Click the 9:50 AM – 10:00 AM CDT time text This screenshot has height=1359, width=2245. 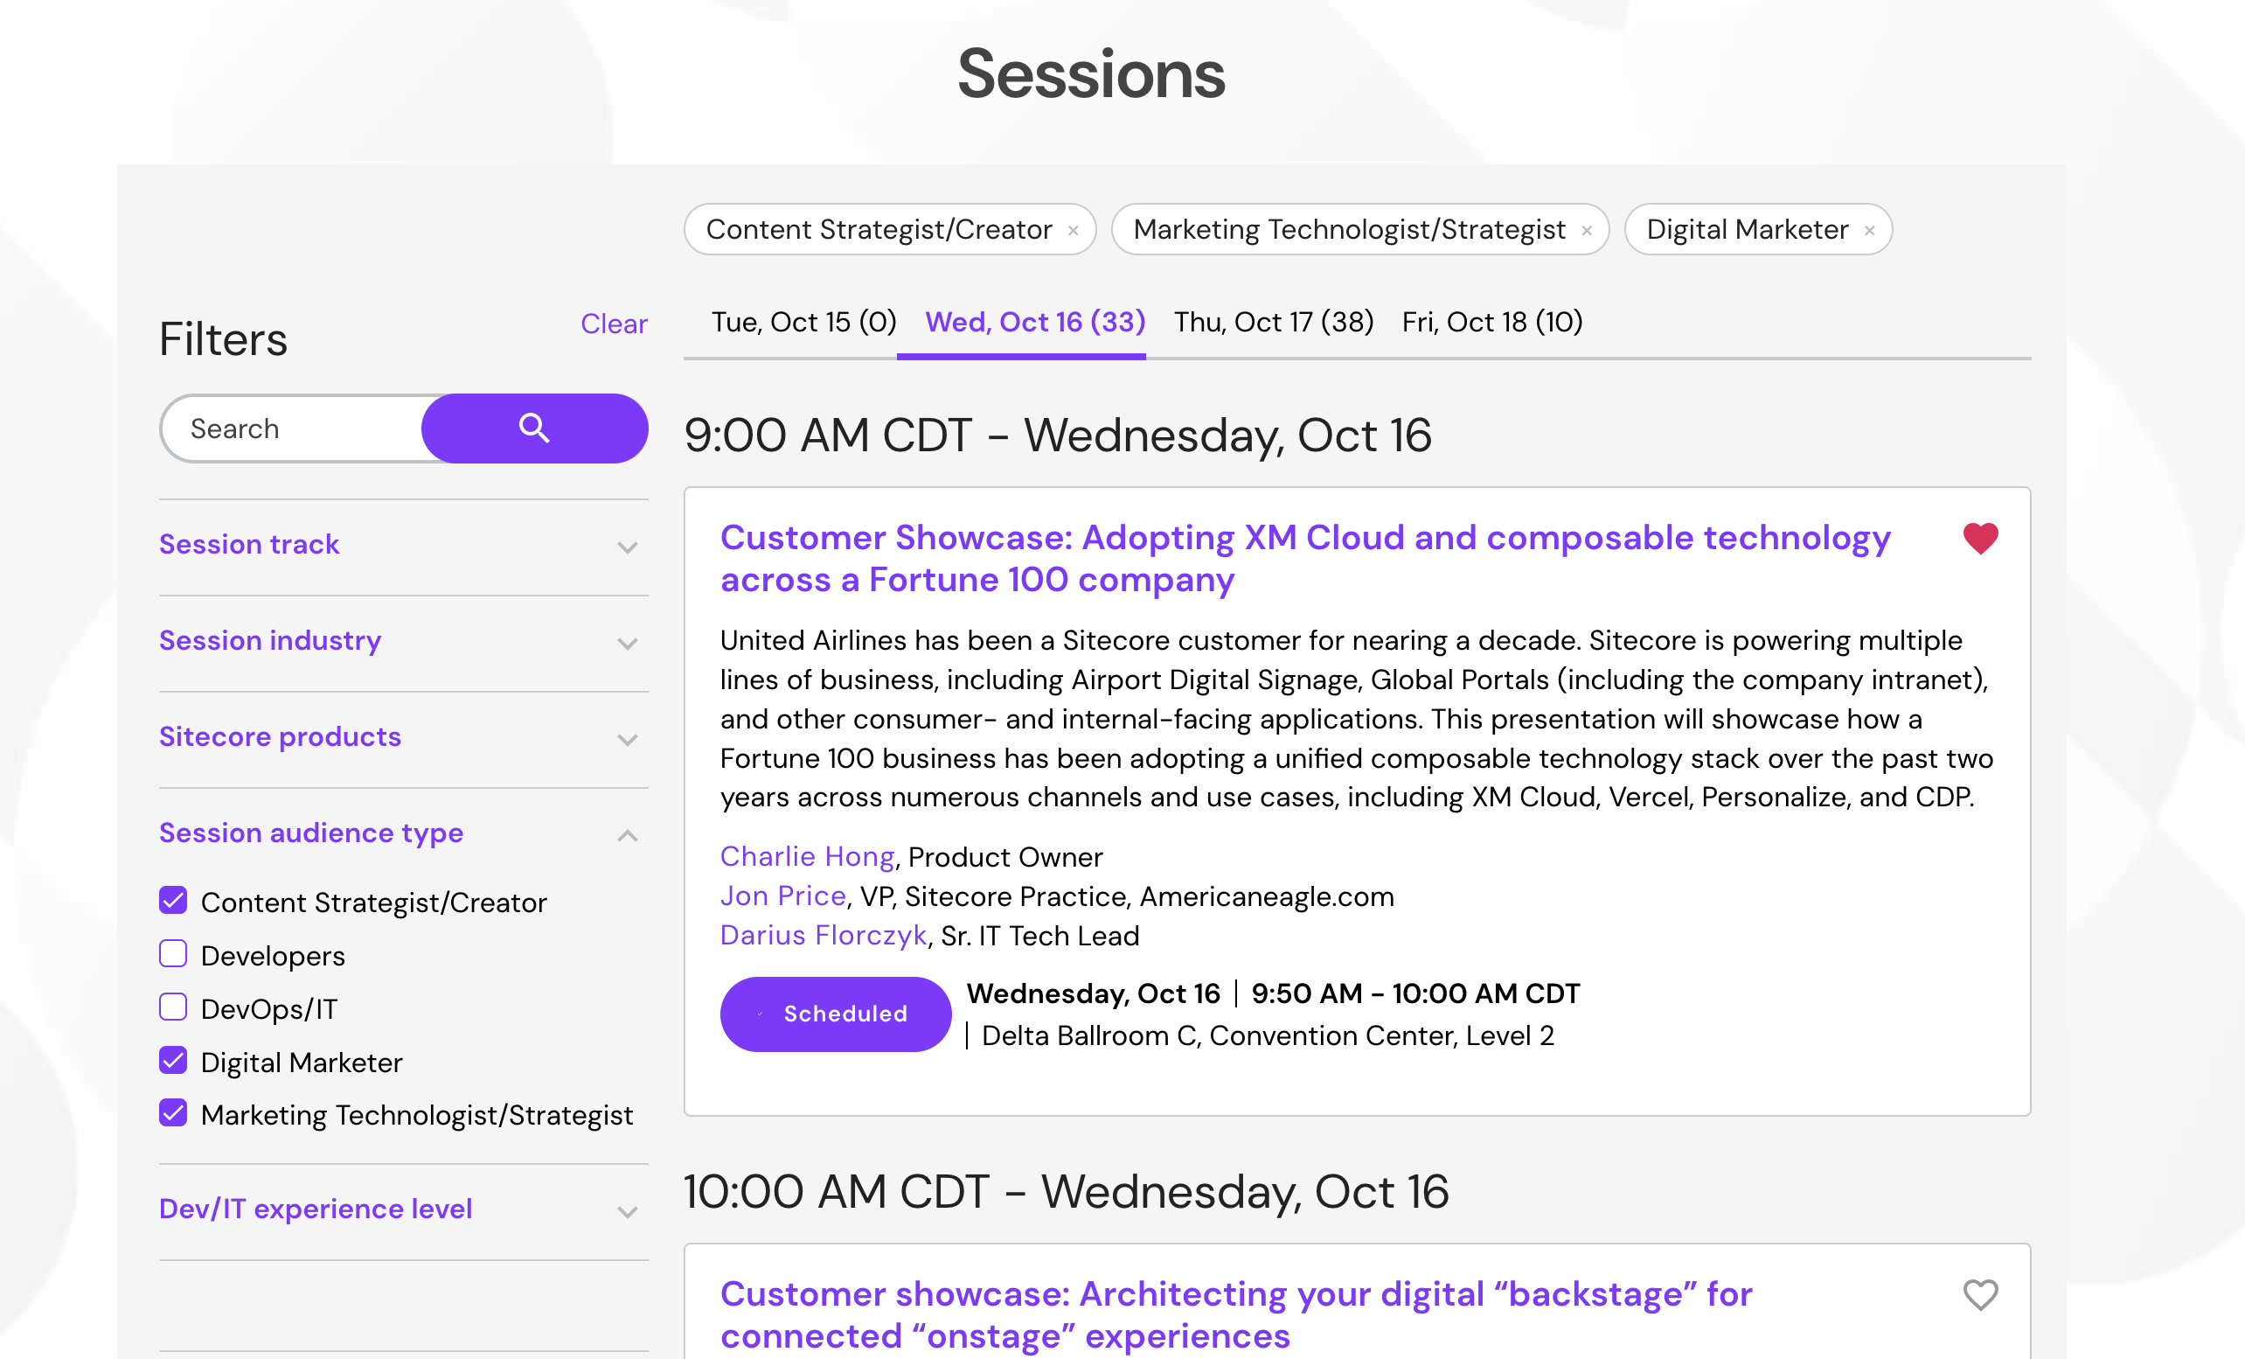[x=1415, y=993]
